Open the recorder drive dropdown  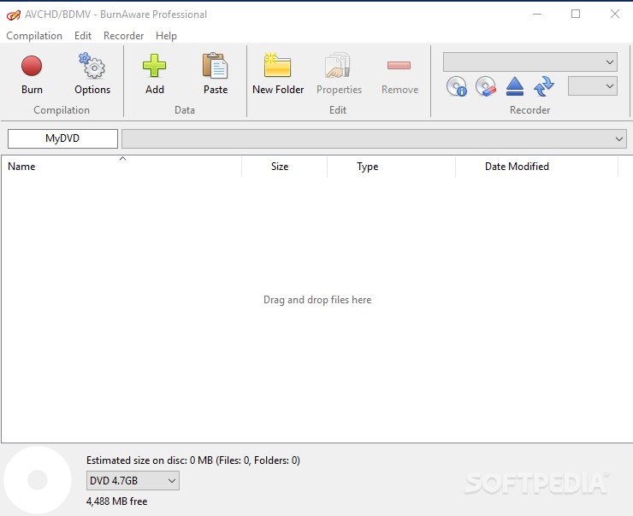click(530, 62)
